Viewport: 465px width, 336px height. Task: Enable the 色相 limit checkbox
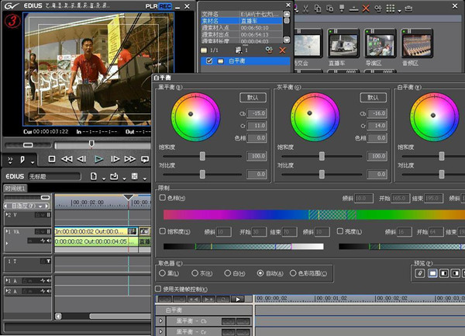pos(162,198)
